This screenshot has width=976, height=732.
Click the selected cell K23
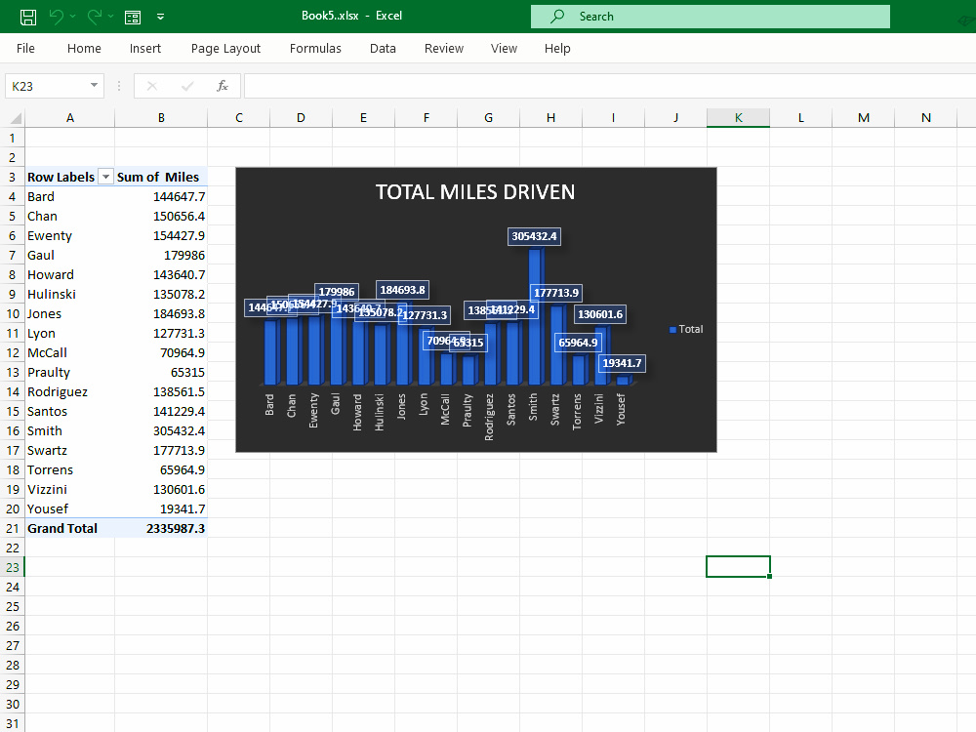point(738,567)
